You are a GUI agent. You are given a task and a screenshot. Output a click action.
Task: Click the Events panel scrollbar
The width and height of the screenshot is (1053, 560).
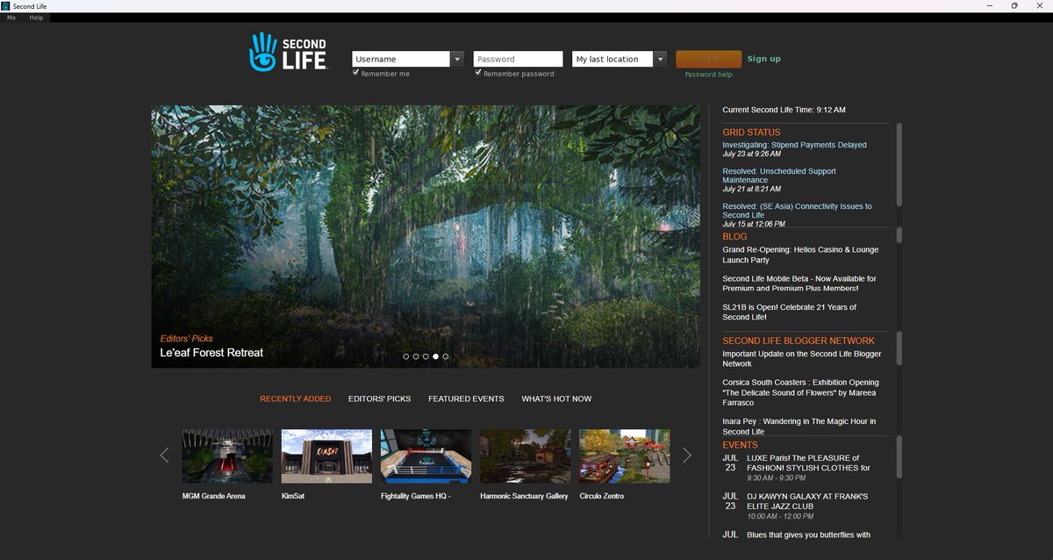pos(899,458)
